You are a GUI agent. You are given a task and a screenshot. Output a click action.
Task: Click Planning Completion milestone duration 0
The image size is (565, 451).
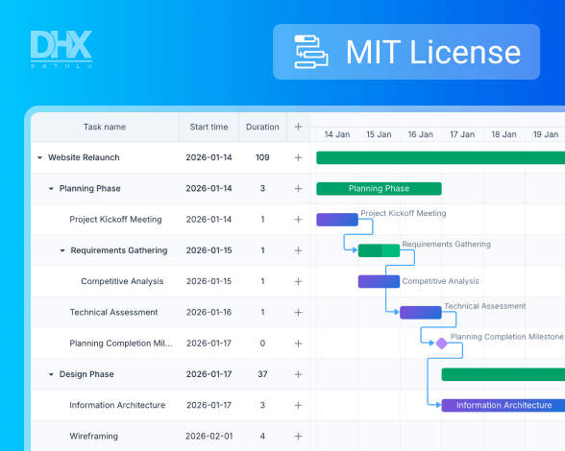click(x=262, y=344)
